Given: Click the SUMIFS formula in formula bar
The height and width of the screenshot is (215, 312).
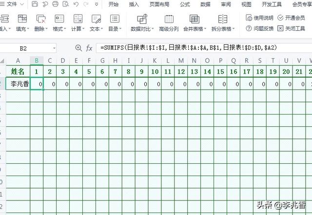Looking at the screenshot, I should (189, 48).
